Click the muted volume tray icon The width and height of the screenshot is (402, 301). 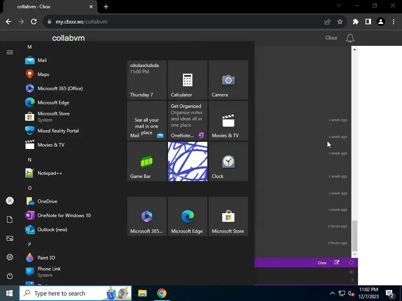coord(351,293)
